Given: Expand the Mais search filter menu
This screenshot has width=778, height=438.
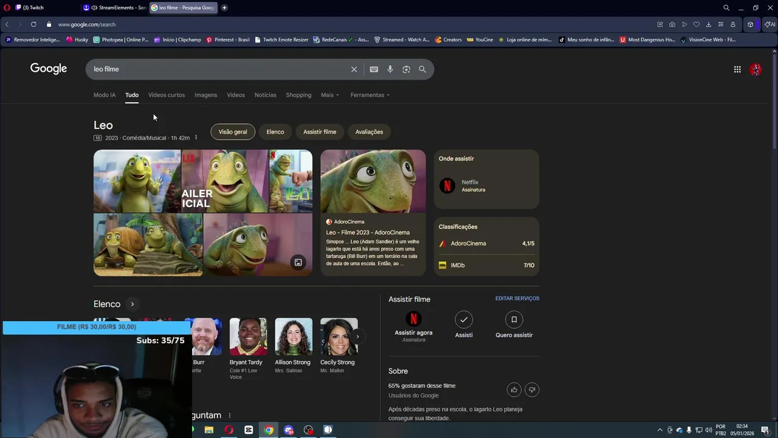Looking at the screenshot, I should [330, 95].
